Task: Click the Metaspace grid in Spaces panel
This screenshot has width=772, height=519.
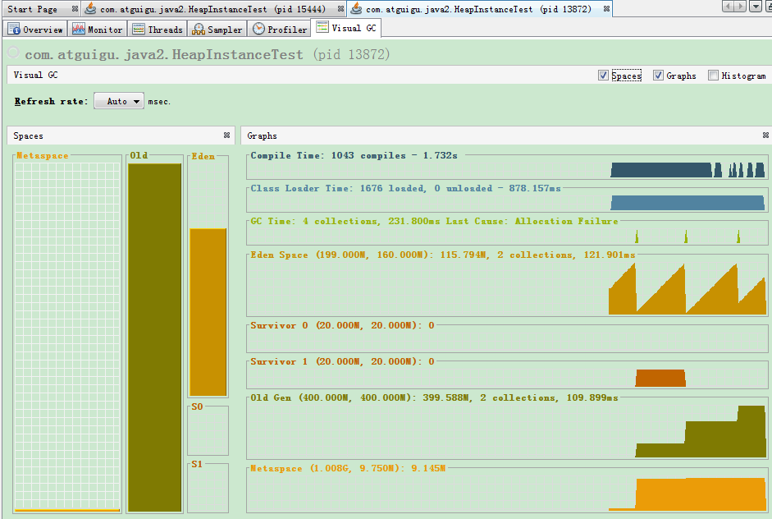Action: (x=67, y=338)
